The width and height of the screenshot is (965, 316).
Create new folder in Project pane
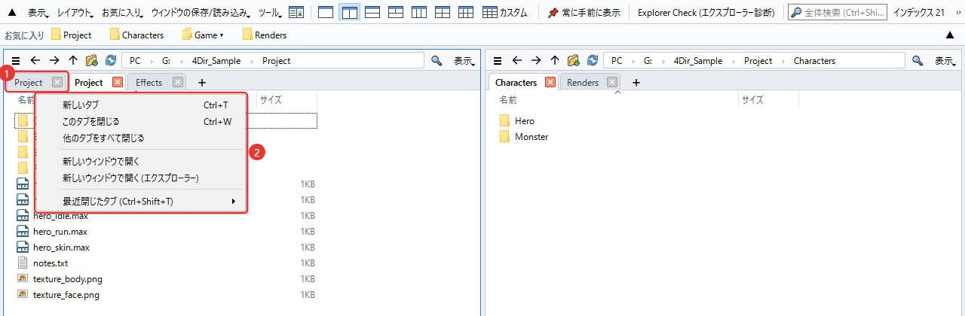pyautogui.click(x=92, y=61)
